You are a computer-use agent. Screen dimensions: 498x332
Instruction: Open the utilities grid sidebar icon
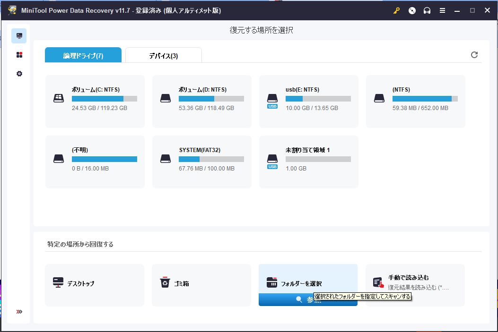click(19, 55)
